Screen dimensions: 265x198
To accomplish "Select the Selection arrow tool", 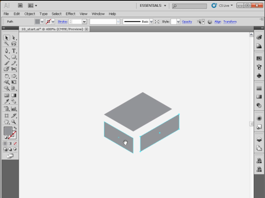I will point(6,37).
